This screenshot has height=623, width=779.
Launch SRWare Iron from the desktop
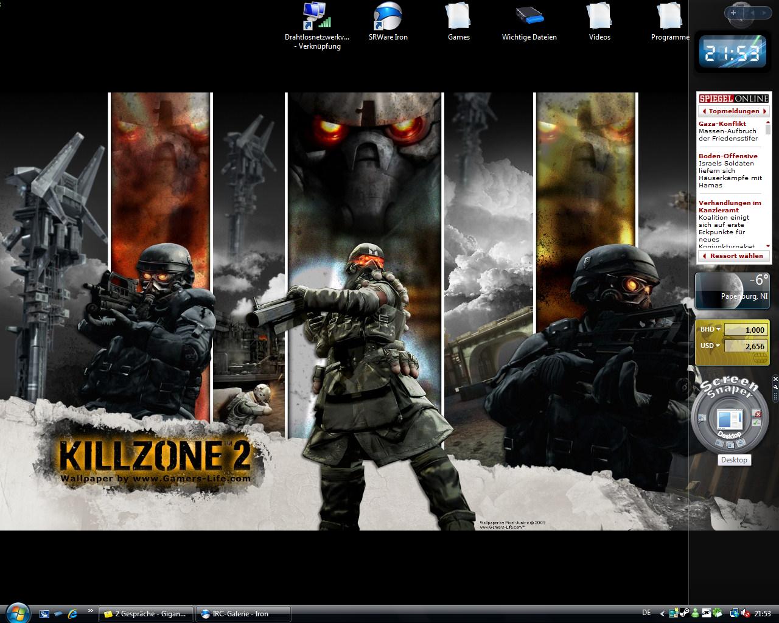point(388,21)
